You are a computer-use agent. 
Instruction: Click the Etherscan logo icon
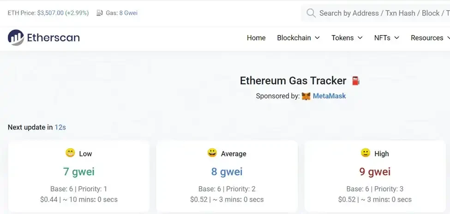pos(16,37)
